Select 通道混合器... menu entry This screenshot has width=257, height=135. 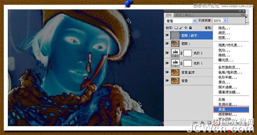[x=229, y=92]
